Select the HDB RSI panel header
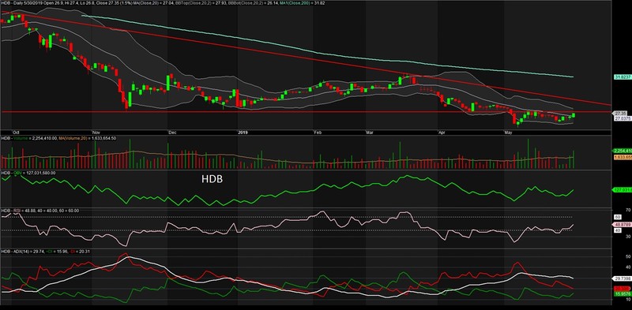The height and width of the screenshot is (310, 632). pyautogui.click(x=40, y=211)
